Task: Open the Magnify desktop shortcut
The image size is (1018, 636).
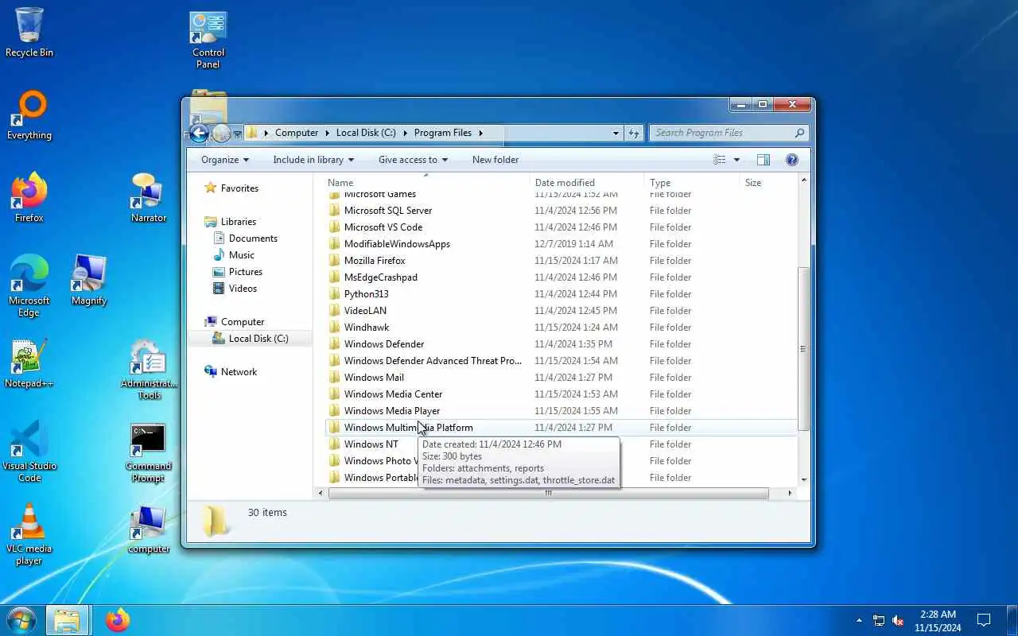Action: tap(89, 281)
